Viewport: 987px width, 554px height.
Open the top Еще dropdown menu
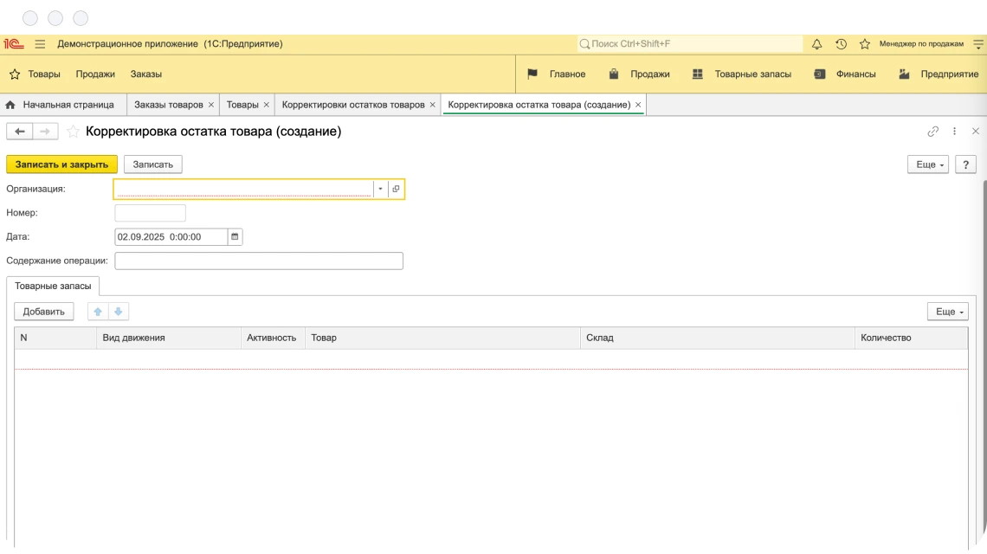927,164
